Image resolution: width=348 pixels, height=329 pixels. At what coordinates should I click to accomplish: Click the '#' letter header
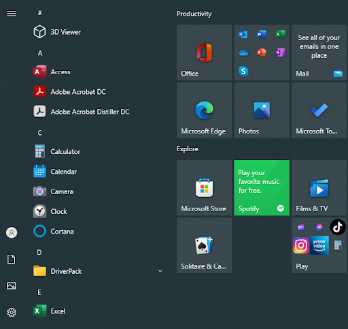(x=40, y=13)
